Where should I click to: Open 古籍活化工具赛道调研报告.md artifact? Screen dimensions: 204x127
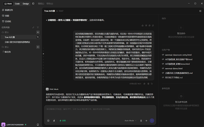coord(179,73)
